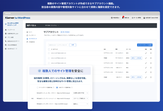Open 料金支払い payment in header
The height and width of the screenshot is (111, 163).
pyautogui.click(x=115, y=18)
